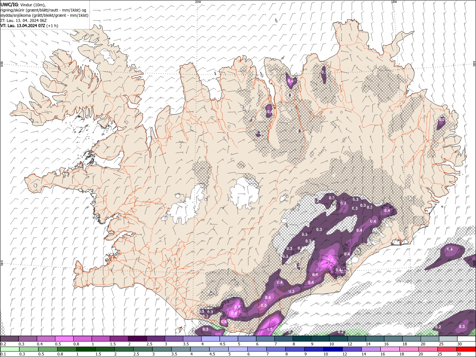
Task: Pick the white top-row swatch after 30
Action: click(x=467, y=339)
